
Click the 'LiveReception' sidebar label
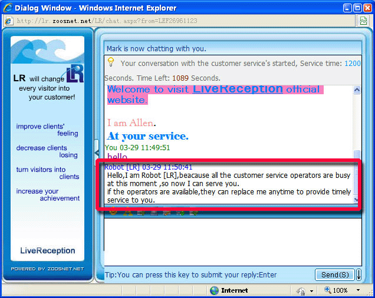(x=48, y=250)
